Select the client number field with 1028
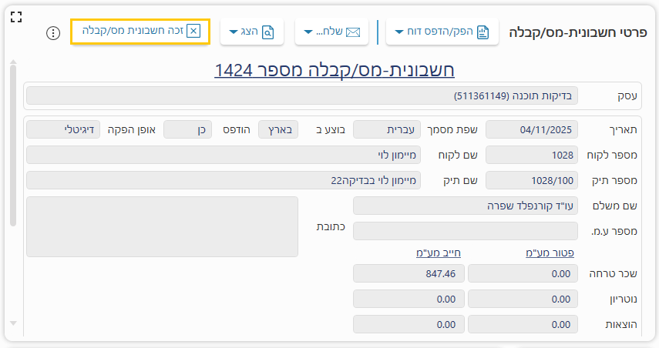This screenshot has width=659, height=348. click(x=531, y=155)
